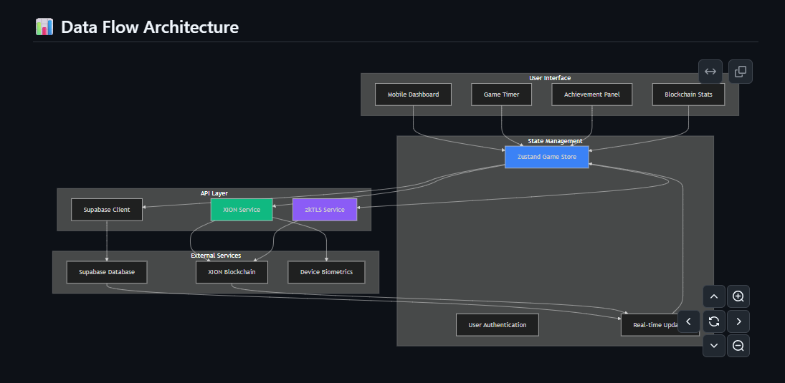Click the XION Blockchain node
785x383 pixels.
pyautogui.click(x=232, y=272)
